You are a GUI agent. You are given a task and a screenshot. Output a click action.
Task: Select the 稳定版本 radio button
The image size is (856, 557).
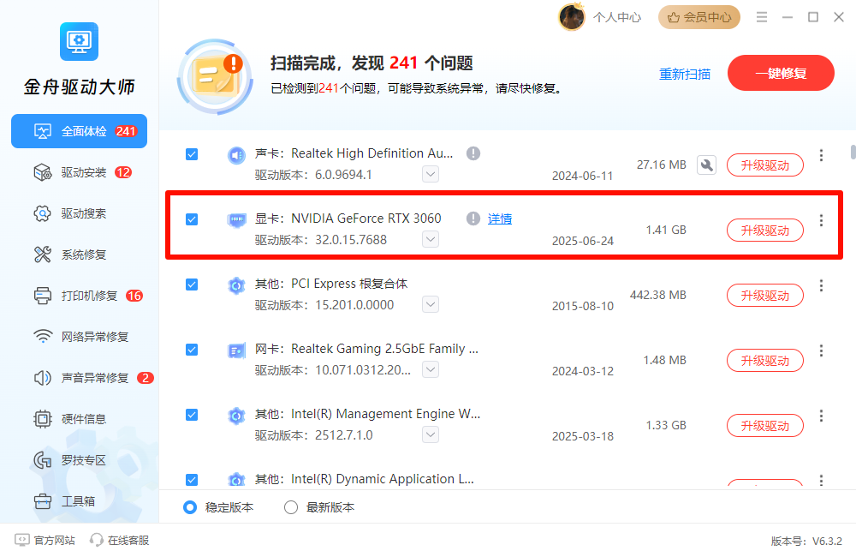click(x=190, y=507)
